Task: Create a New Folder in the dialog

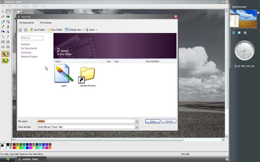Action: point(55,30)
